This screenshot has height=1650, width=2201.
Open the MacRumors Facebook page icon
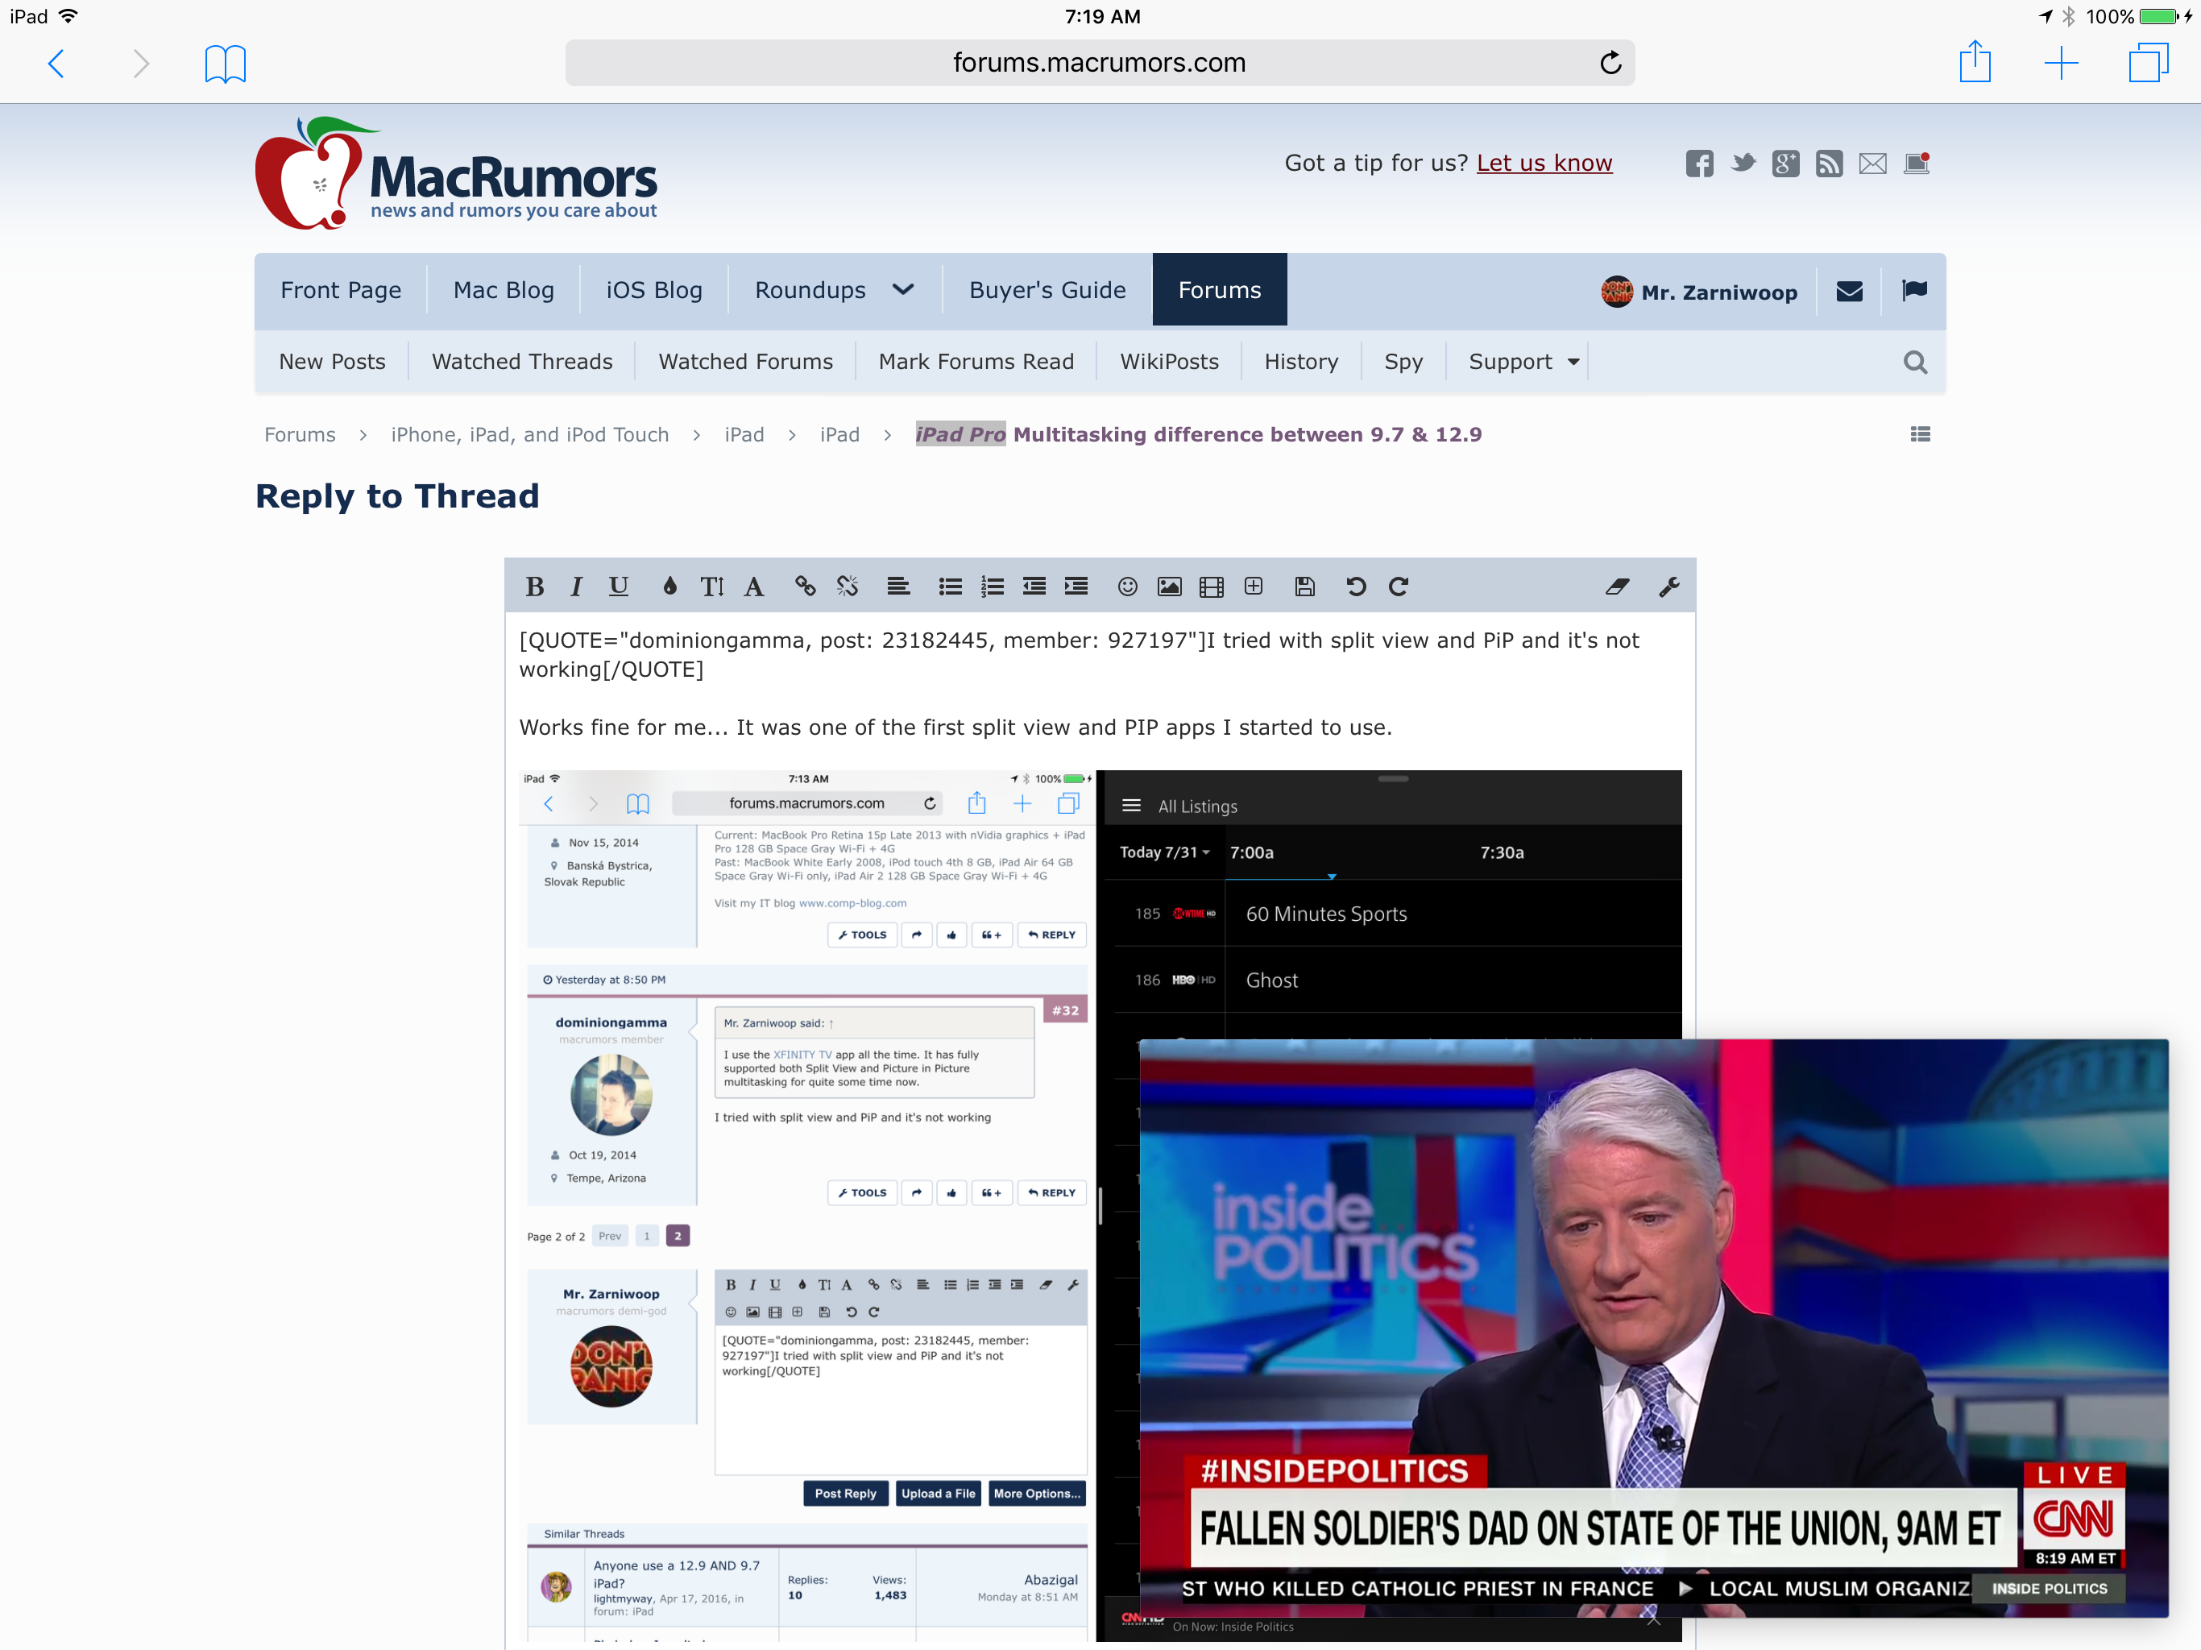(x=1700, y=164)
